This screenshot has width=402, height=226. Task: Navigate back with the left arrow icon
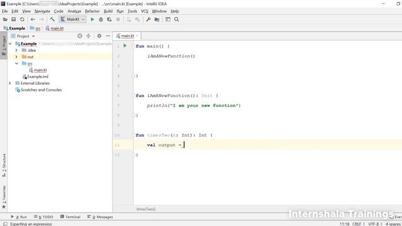pos(33,19)
